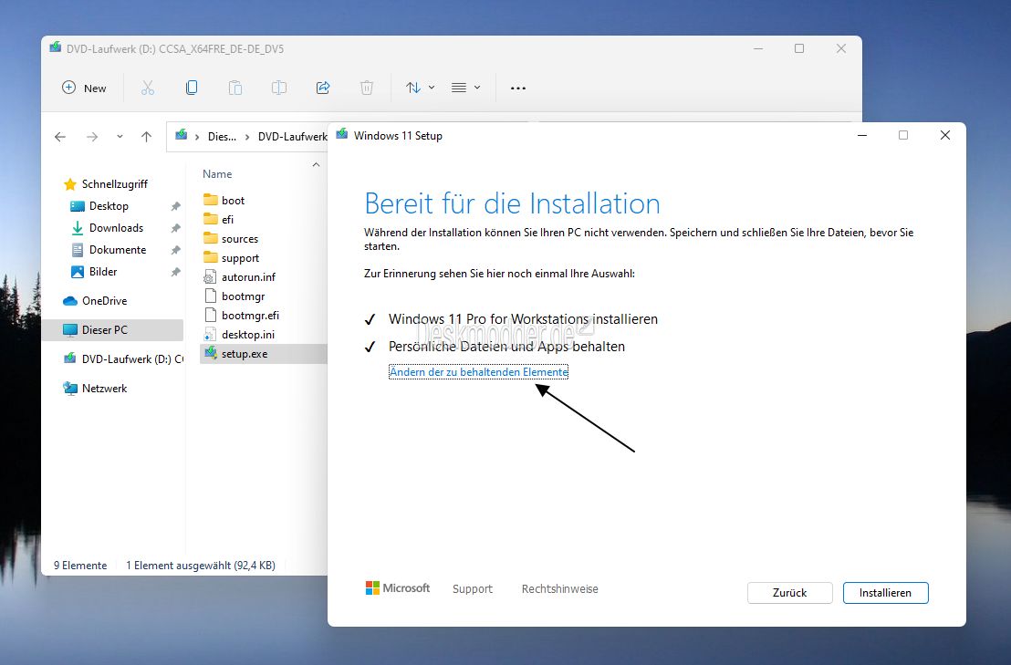Select the efi folder
Viewport: 1011px width, 665px height.
tap(227, 220)
